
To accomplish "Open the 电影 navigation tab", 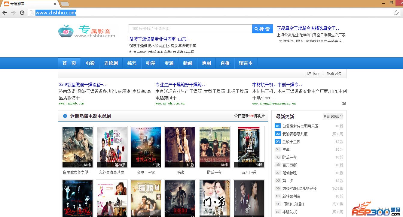I will pos(90,63).
